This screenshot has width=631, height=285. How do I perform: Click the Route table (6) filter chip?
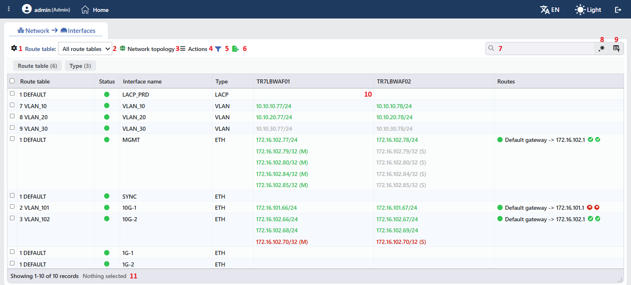37,66
